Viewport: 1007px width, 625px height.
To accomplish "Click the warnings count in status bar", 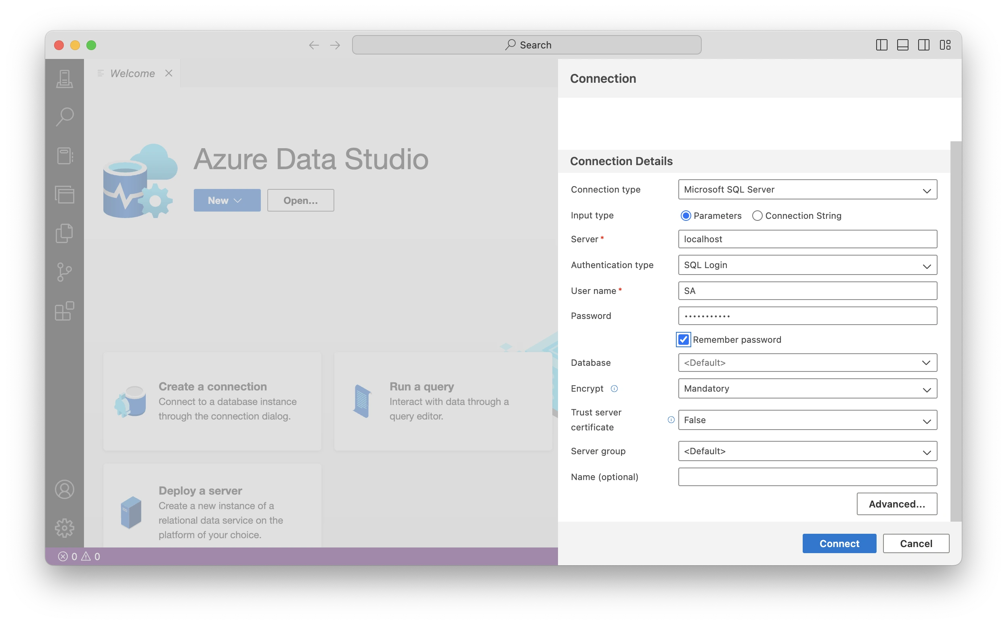I will click(x=91, y=557).
